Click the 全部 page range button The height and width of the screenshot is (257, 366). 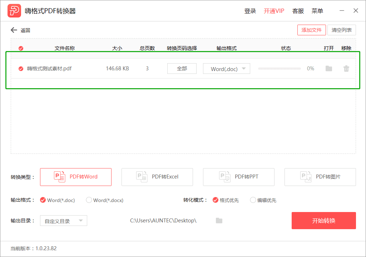pos(182,69)
